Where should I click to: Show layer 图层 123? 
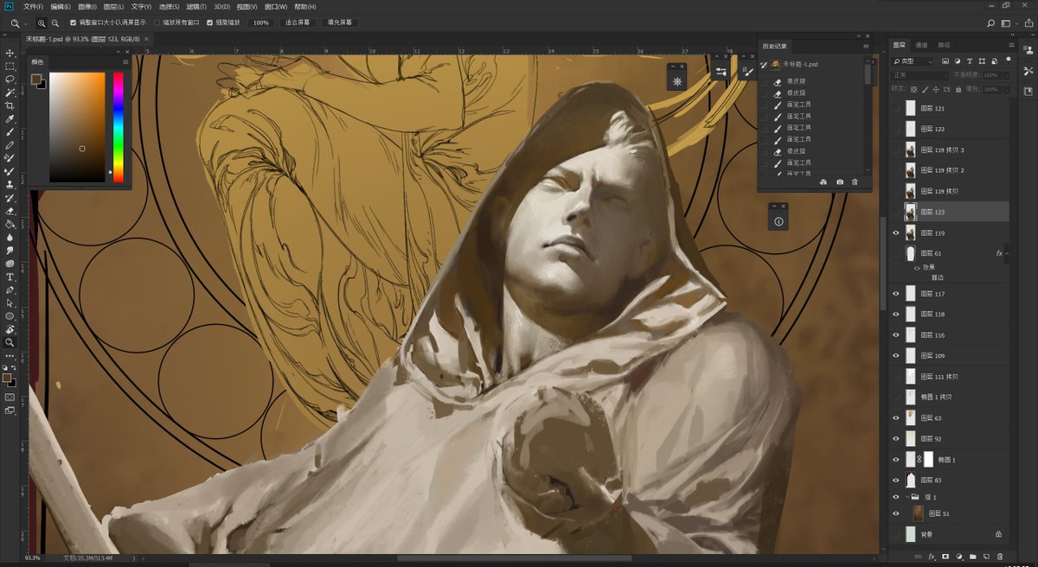point(896,212)
